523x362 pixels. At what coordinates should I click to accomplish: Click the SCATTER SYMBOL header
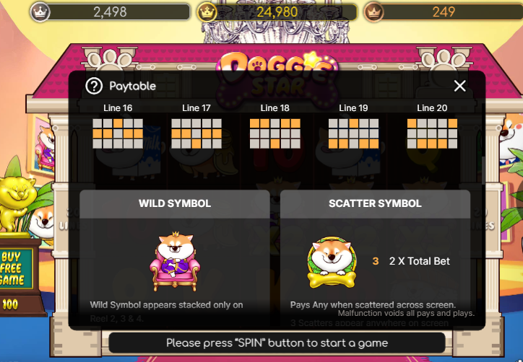[375, 203]
